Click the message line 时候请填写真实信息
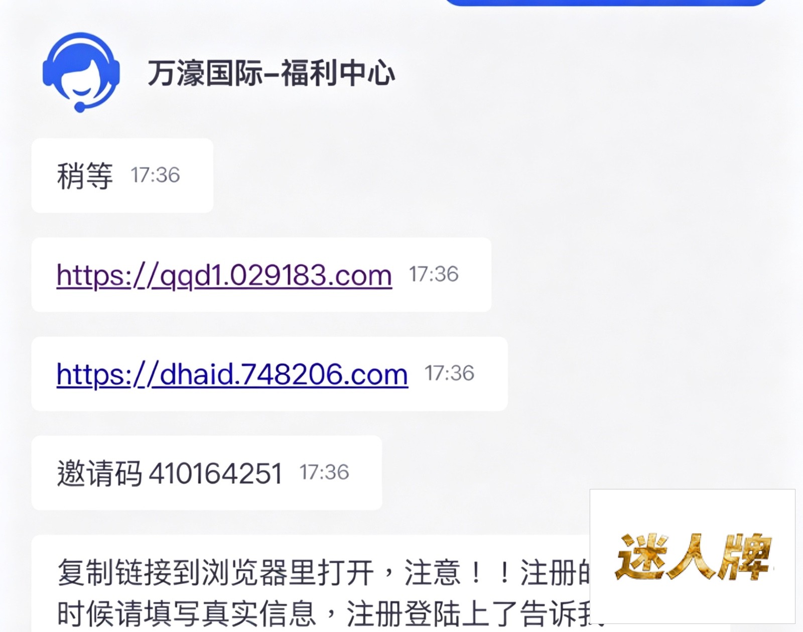 click(187, 613)
